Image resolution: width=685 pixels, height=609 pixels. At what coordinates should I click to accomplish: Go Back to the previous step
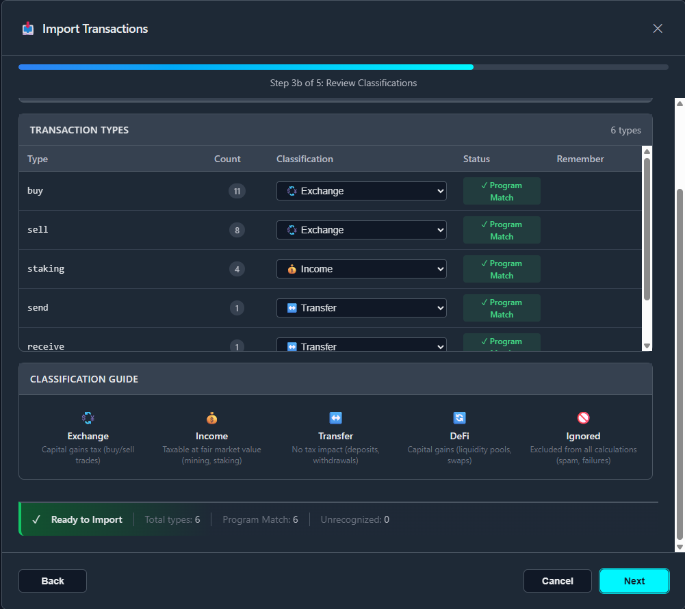[53, 581]
